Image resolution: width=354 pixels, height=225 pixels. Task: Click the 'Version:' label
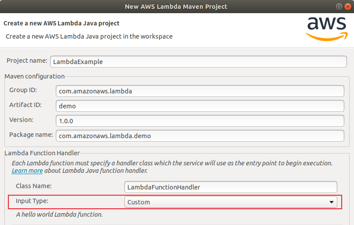click(21, 120)
